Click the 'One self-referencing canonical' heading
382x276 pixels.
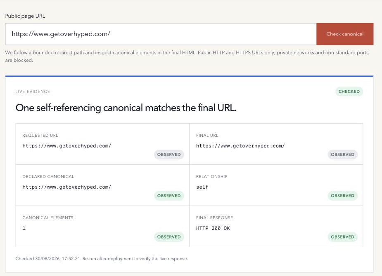[126, 108]
